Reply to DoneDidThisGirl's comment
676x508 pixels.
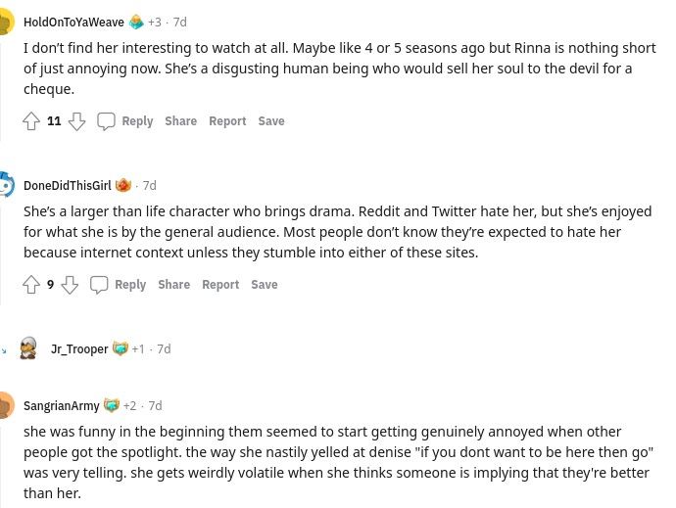point(130,285)
